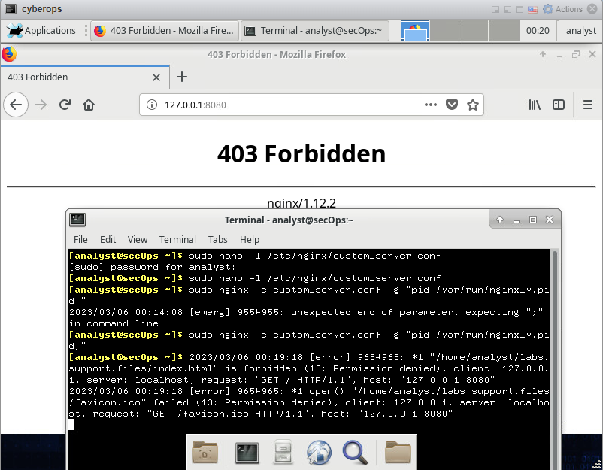The width and height of the screenshot is (603, 470).
Task: Open Terminal Edit menu
Action: click(x=108, y=240)
